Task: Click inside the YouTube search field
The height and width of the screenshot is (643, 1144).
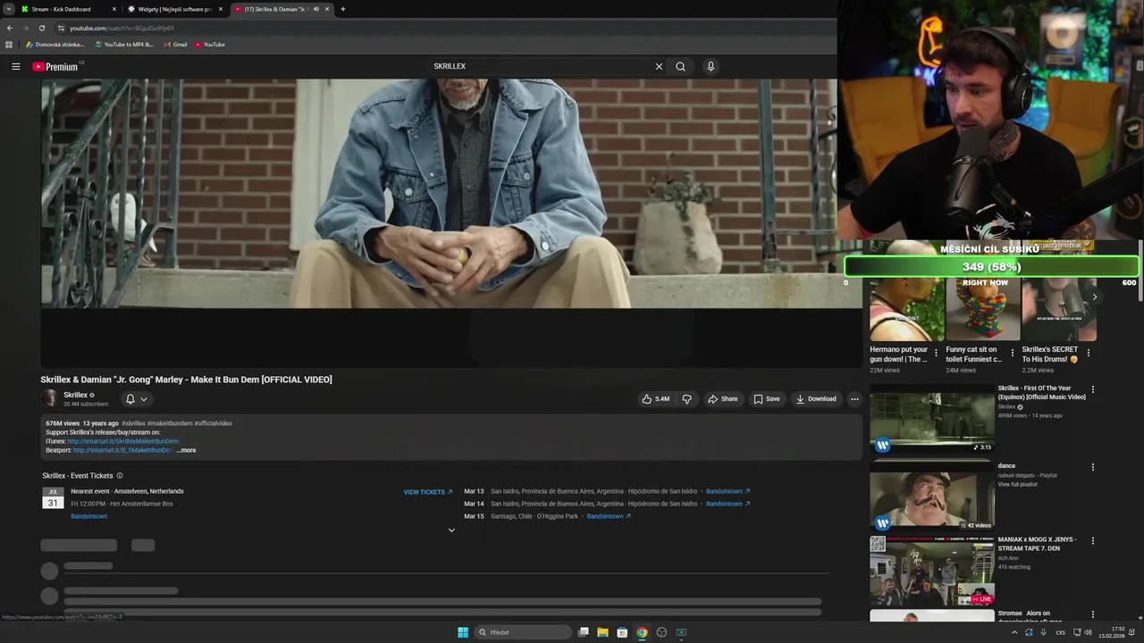Action: (541, 66)
